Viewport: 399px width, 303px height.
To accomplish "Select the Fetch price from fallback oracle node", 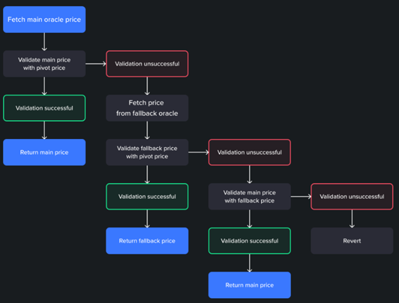I will (147, 108).
